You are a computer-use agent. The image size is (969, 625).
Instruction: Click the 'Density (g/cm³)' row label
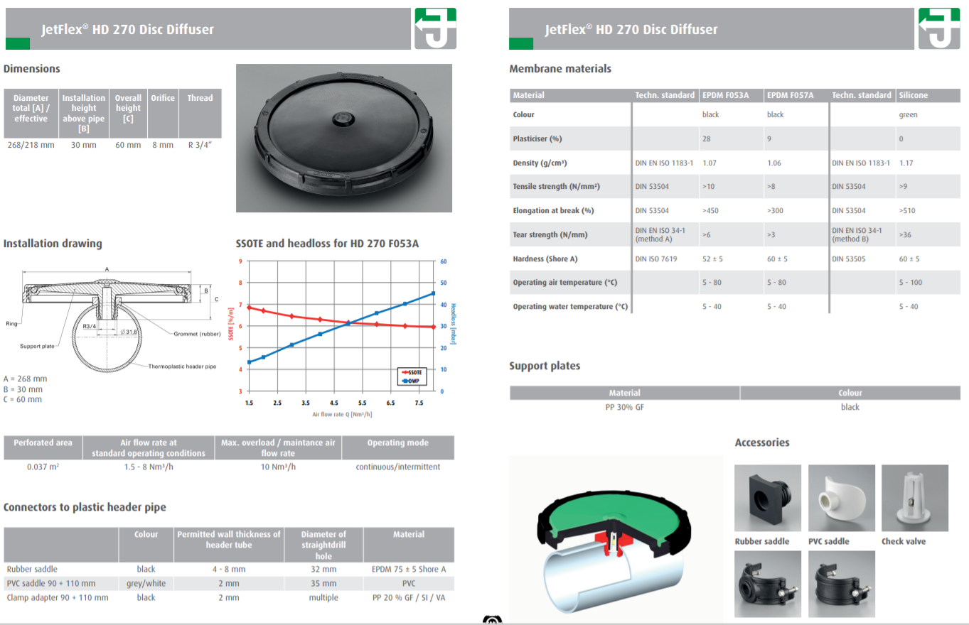[x=540, y=163]
